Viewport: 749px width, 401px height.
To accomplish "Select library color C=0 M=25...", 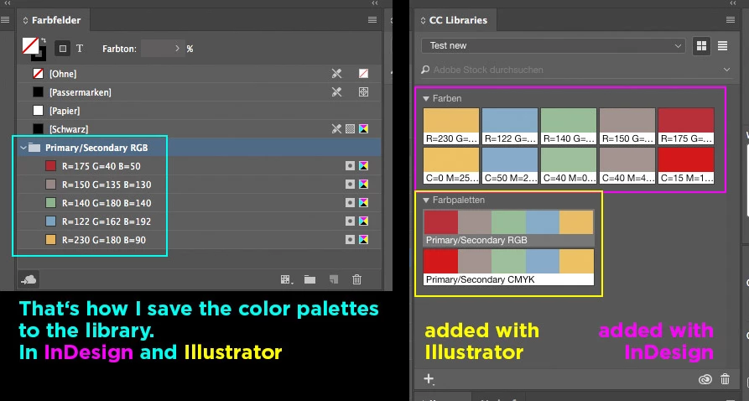I will [x=451, y=165].
